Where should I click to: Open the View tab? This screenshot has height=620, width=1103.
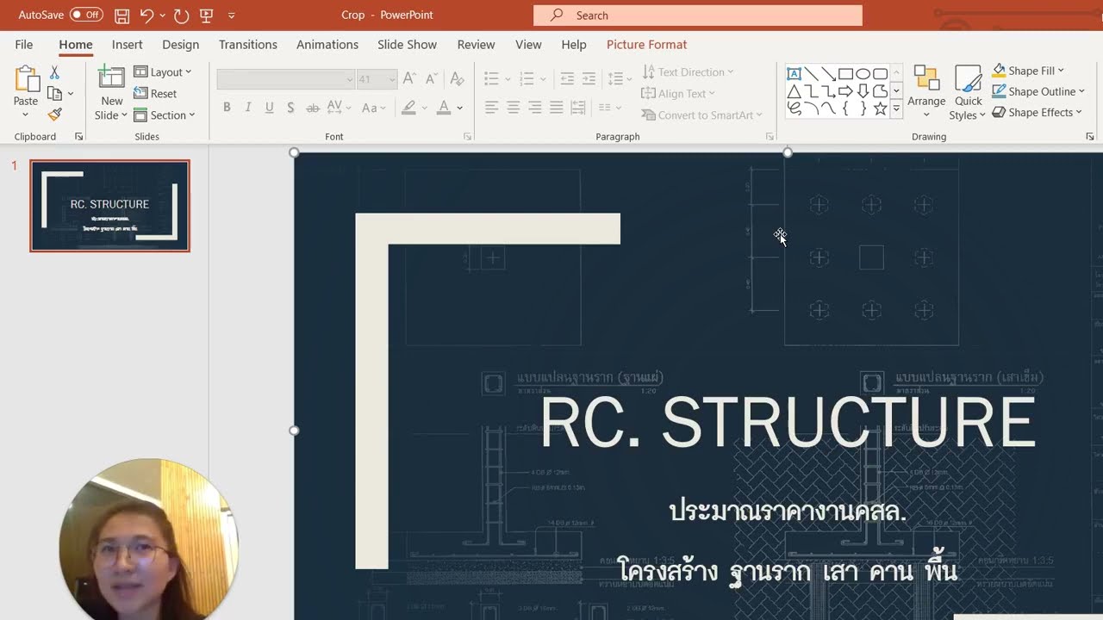tap(528, 45)
